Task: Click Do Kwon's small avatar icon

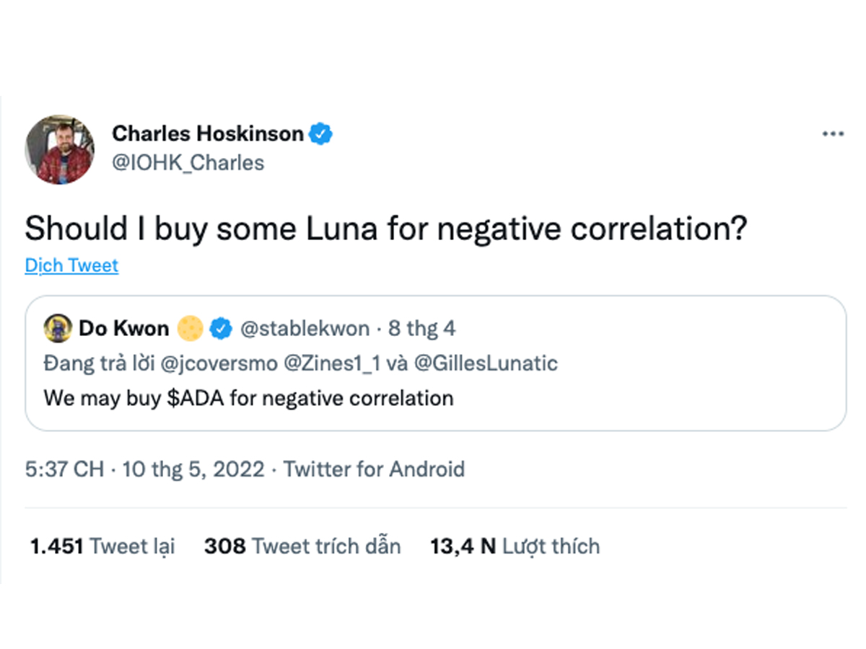Action: click(57, 330)
